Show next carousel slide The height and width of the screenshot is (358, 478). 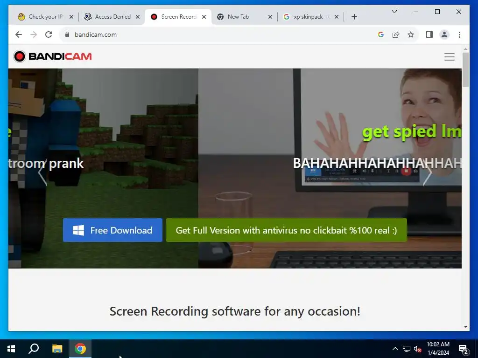tap(428, 172)
